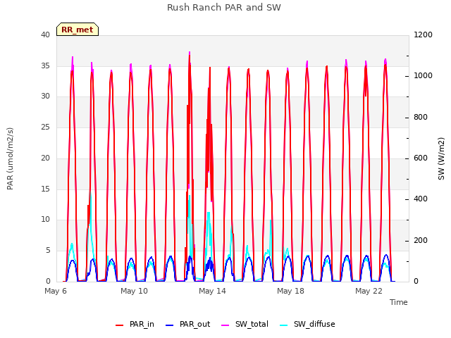
Task: Click the RR_met annotation box
Action: tap(78, 30)
